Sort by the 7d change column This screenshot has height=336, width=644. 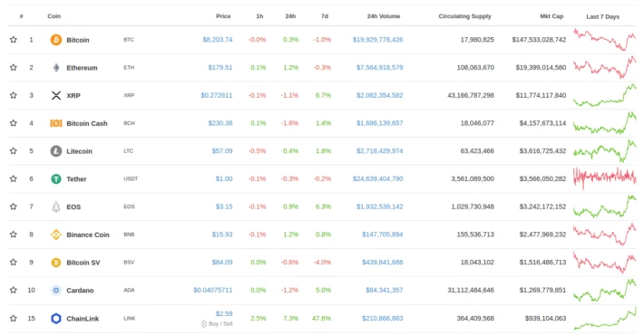click(x=325, y=16)
